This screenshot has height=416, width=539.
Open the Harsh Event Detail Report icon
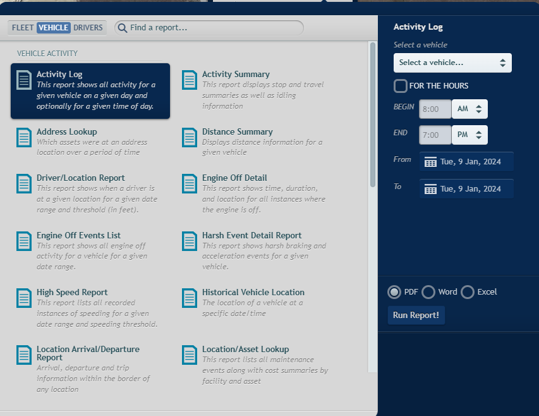(188, 241)
